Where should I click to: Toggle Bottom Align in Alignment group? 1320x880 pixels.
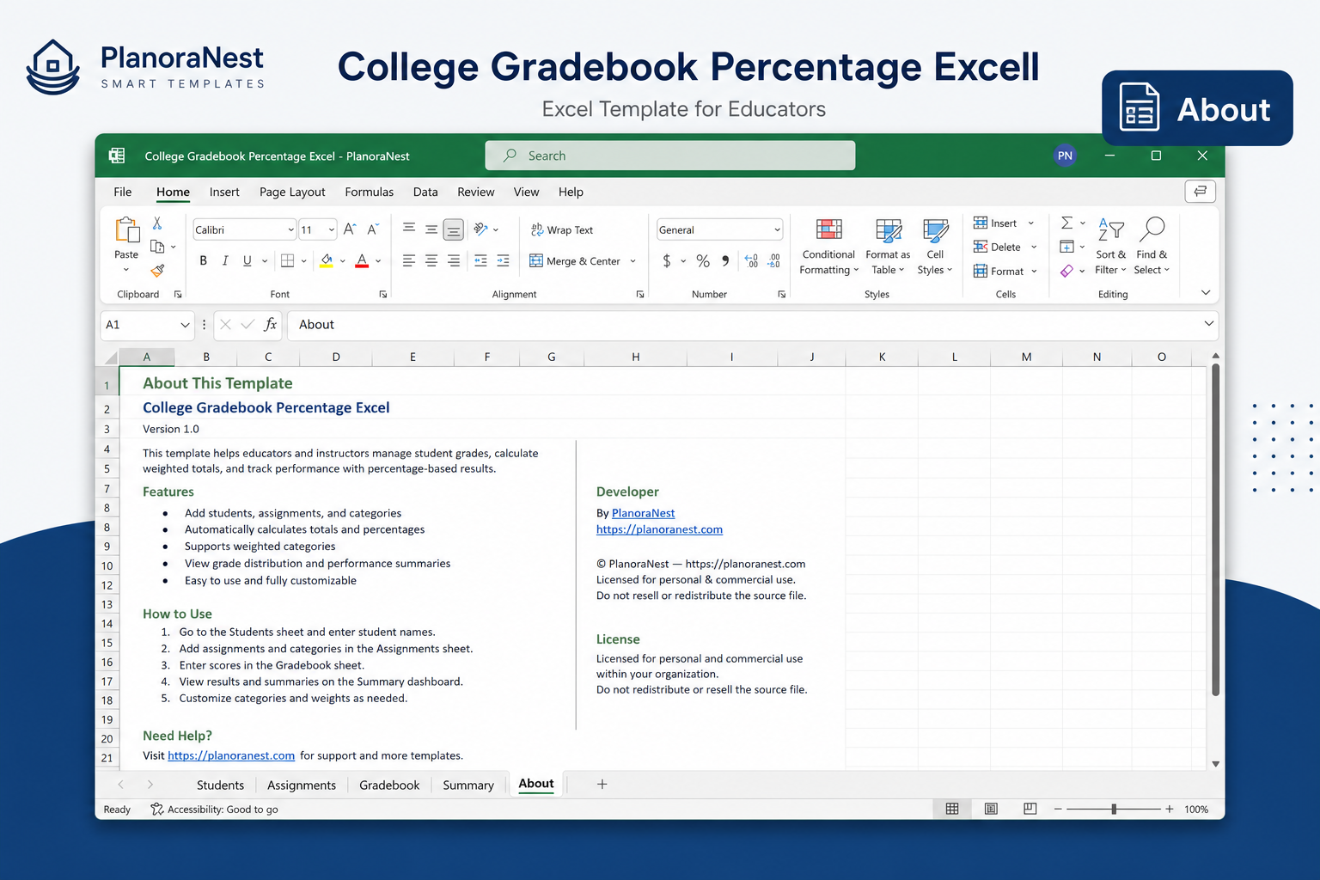click(x=454, y=229)
